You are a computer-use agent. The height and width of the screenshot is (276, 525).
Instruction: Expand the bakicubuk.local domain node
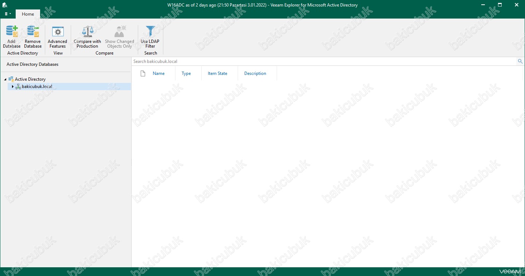[13, 87]
